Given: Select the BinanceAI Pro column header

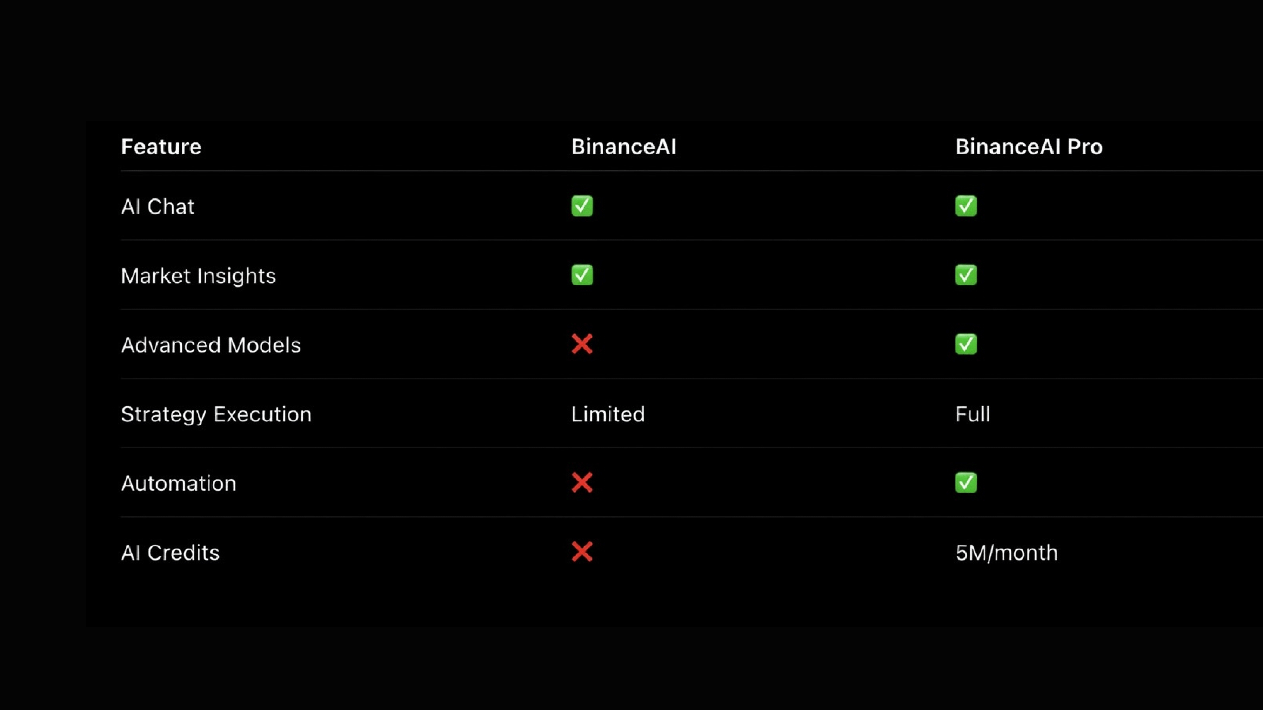Looking at the screenshot, I should [1029, 147].
